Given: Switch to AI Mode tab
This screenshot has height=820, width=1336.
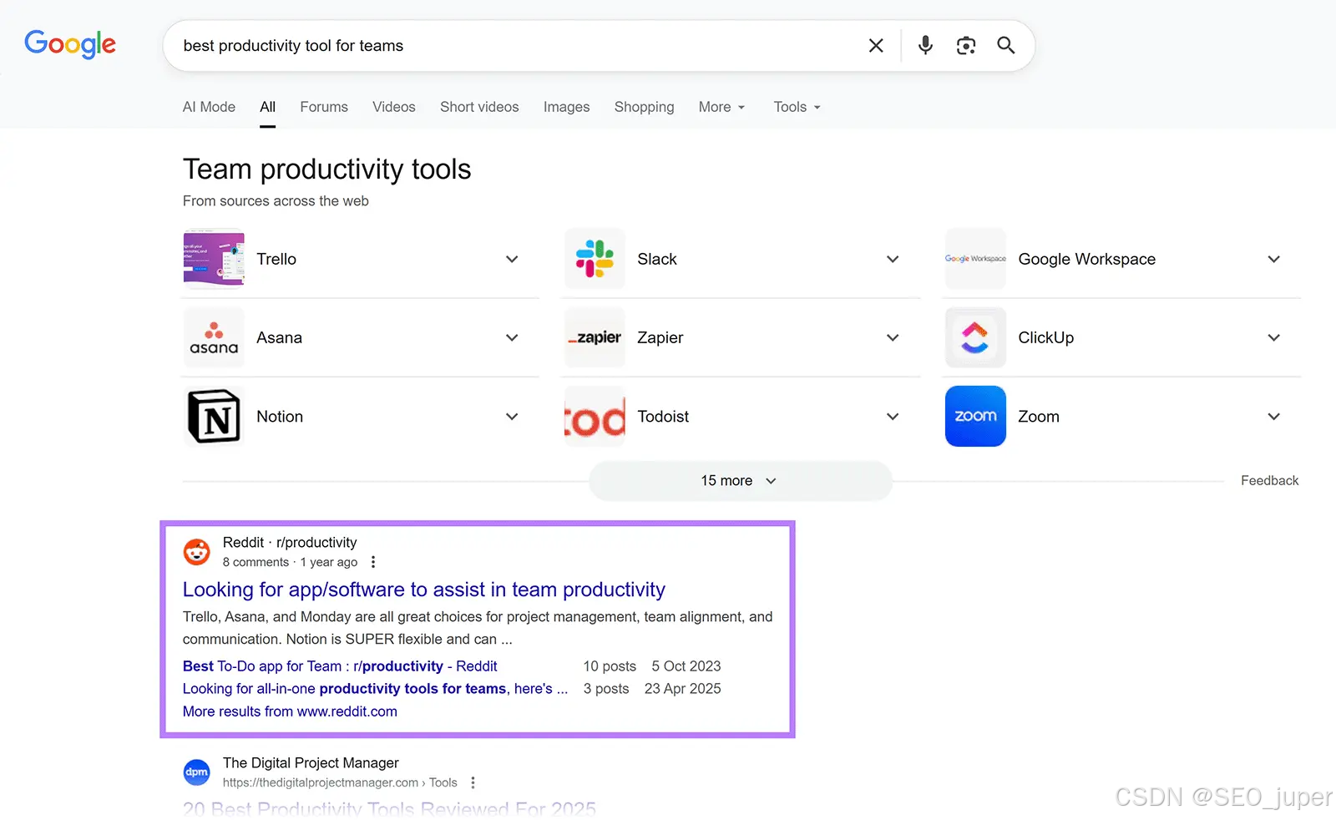Looking at the screenshot, I should [x=209, y=107].
